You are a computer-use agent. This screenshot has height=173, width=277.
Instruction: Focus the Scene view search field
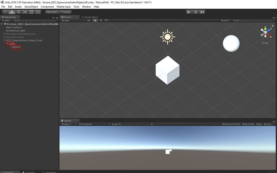[253, 20]
